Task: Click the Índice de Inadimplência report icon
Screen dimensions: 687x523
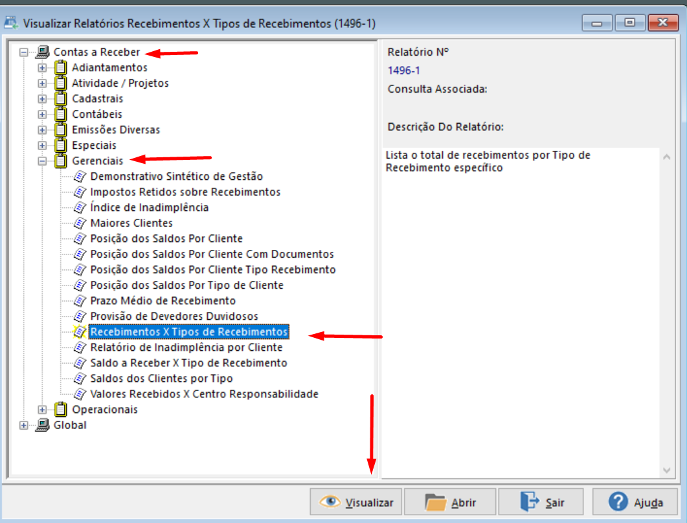Action: tap(80, 208)
